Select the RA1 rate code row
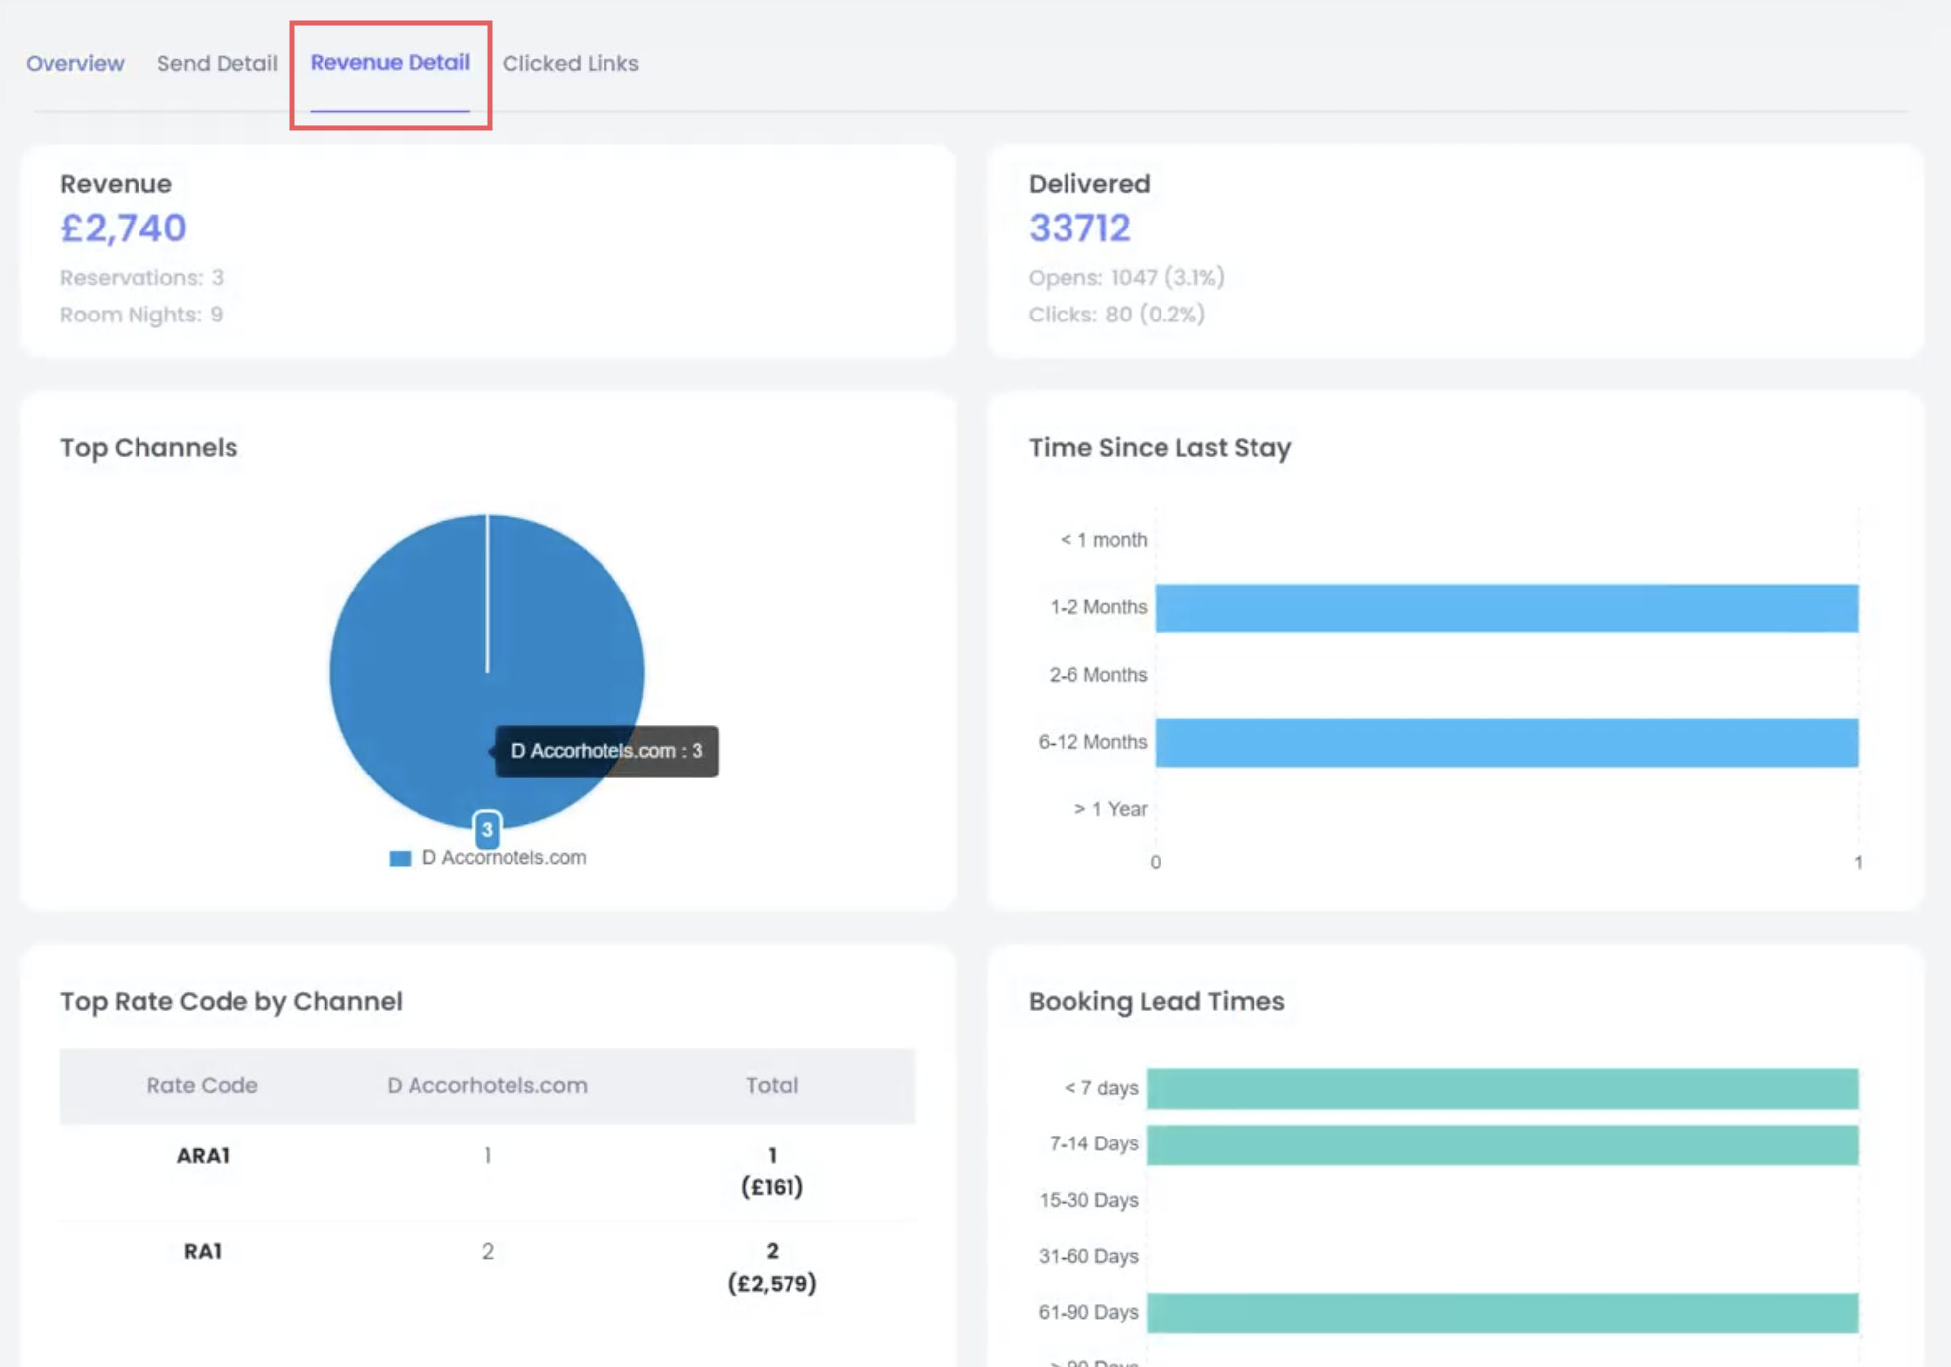Image resolution: width=1951 pixels, height=1367 pixels. click(203, 1251)
